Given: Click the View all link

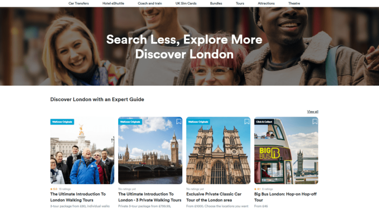Looking at the screenshot, I should coord(312,112).
